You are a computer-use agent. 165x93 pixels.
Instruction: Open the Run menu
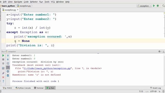[41, 2]
